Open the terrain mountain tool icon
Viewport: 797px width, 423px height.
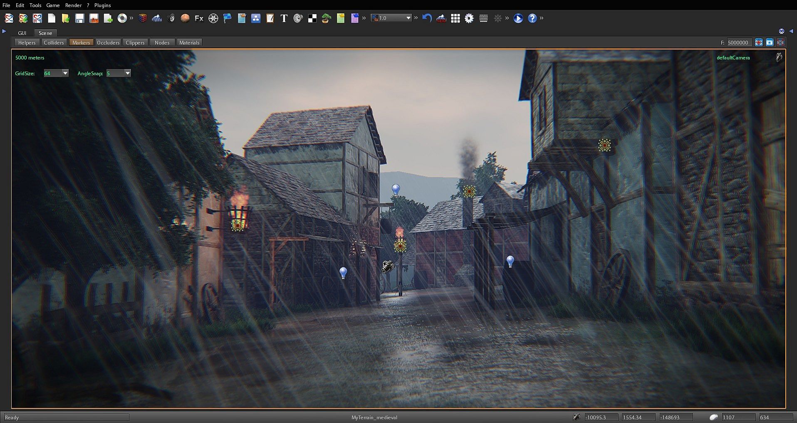point(157,18)
